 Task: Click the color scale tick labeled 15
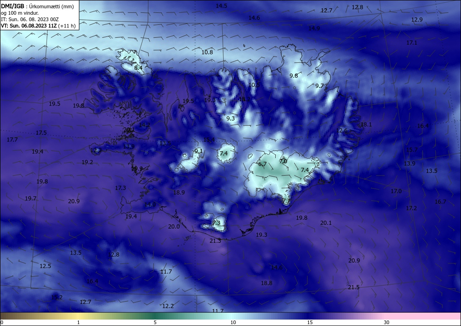(310, 322)
